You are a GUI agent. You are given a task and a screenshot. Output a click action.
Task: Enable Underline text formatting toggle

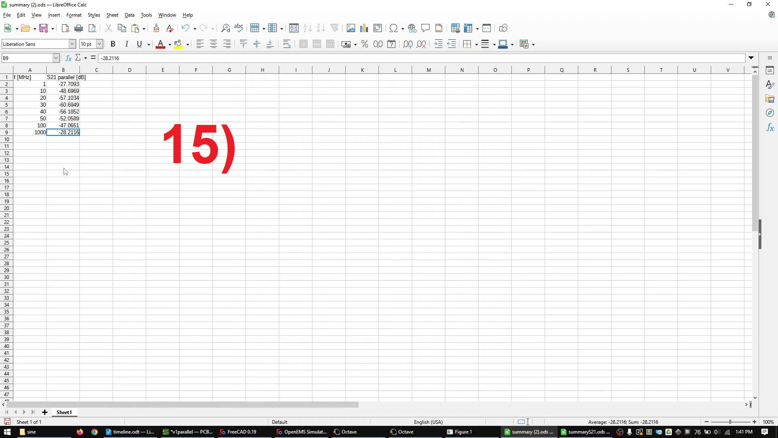point(139,44)
